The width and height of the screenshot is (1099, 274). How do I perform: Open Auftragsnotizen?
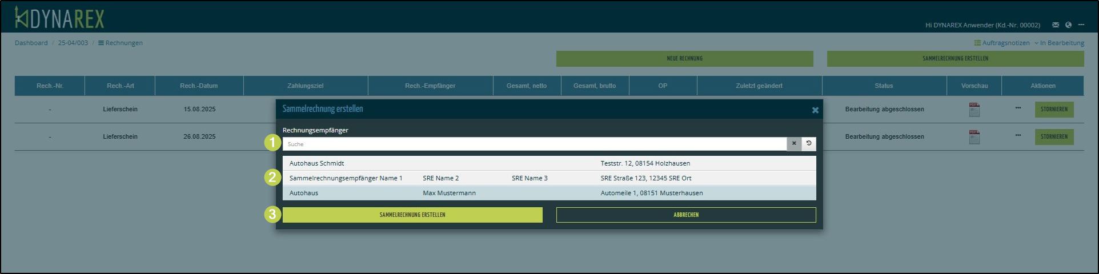pos(1002,43)
